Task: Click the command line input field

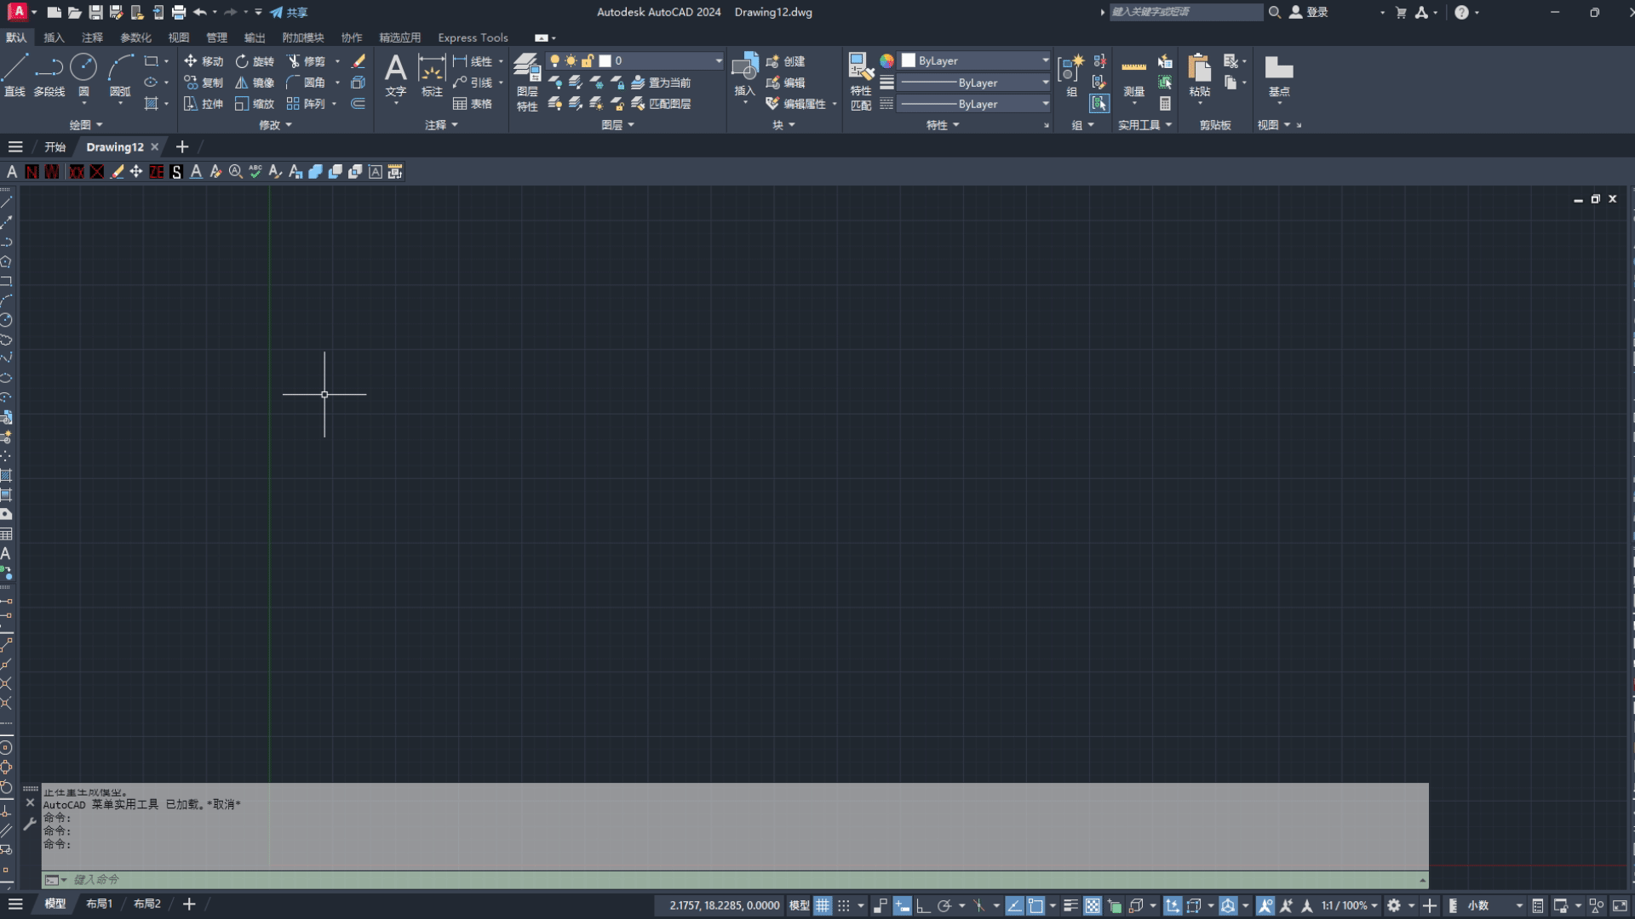Action: tap(732, 879)
